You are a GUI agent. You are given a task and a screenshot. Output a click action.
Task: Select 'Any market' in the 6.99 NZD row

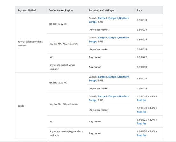tap(95, 57)
